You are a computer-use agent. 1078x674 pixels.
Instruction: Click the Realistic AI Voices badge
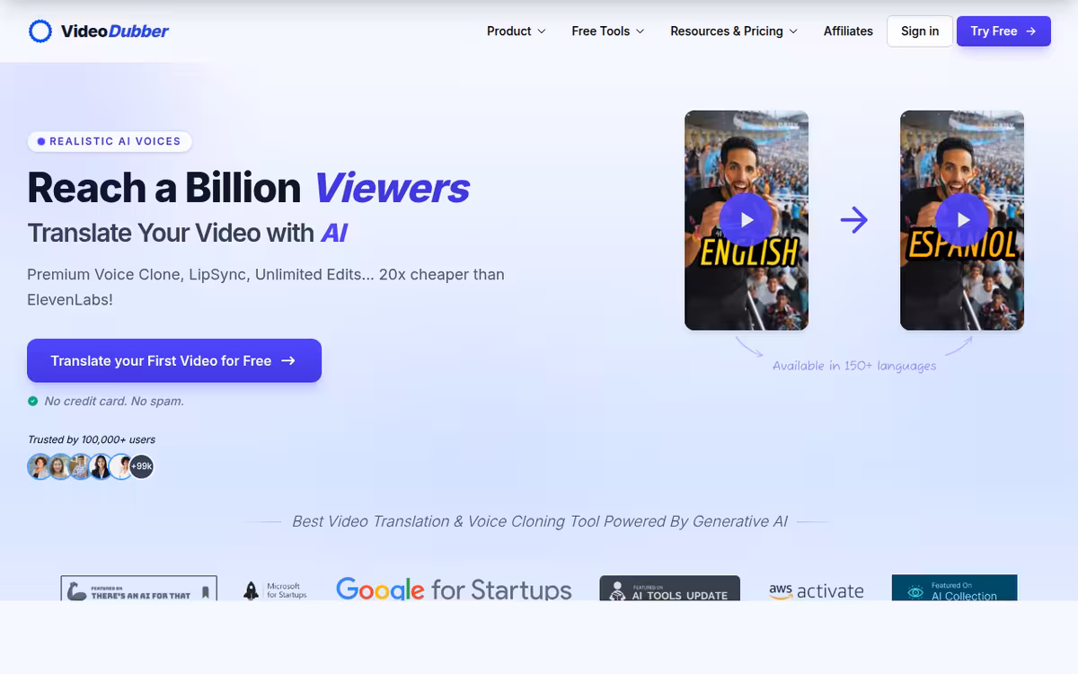(110, 141)
